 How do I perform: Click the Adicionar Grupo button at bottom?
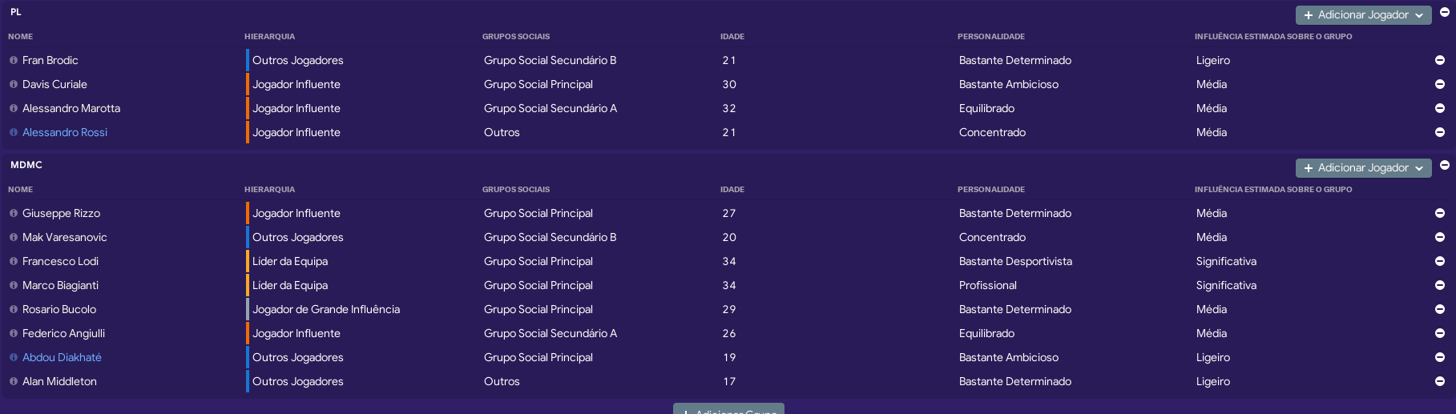(x=728, y=409)
